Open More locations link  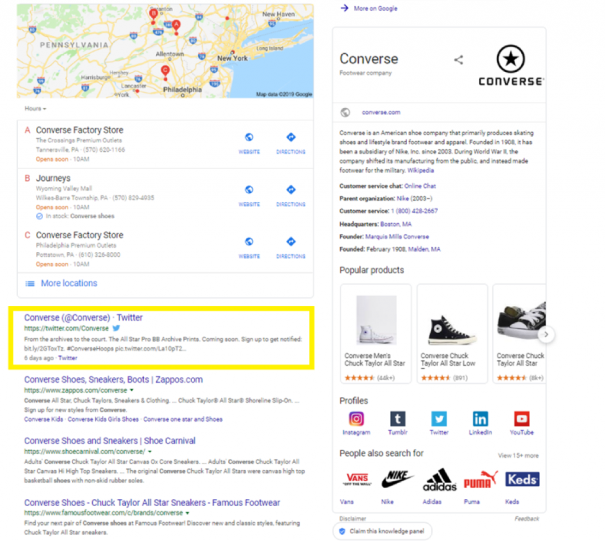point(69,283)
